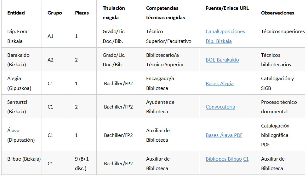This screenshot has width=308, height=177.
Task: Click the A2 group cell for Barakaldo
Action: pyautogui.click(x=51, y=60)
